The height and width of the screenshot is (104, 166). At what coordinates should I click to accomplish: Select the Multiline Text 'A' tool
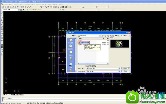click(2, 54)
